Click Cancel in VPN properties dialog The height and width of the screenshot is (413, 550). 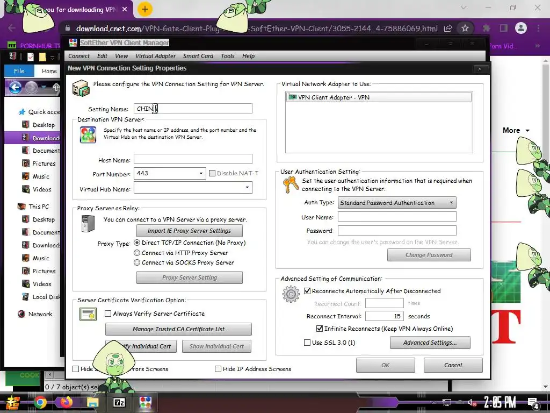453,365
